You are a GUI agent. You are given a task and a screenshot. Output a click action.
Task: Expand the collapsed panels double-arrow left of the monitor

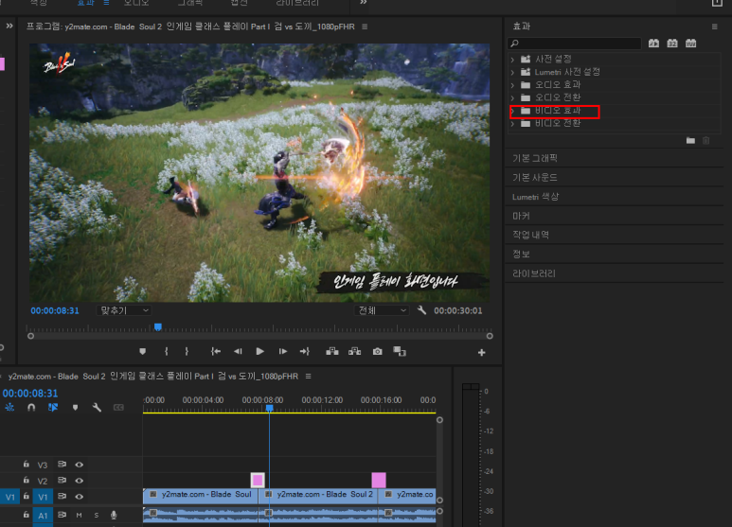[9, 26]
